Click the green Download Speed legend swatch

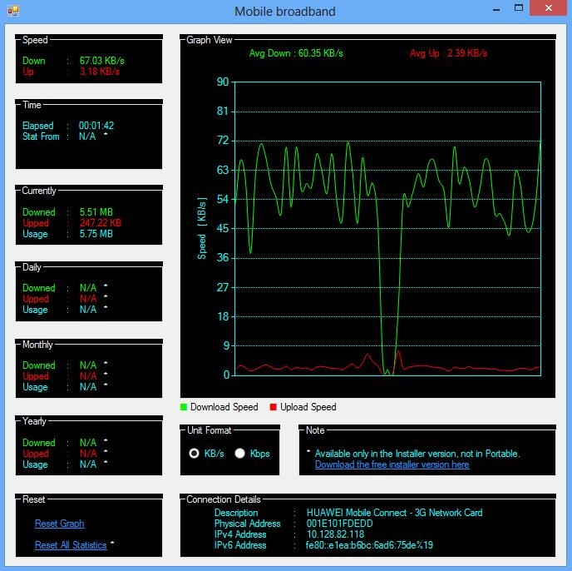click(x=184, y=407)
